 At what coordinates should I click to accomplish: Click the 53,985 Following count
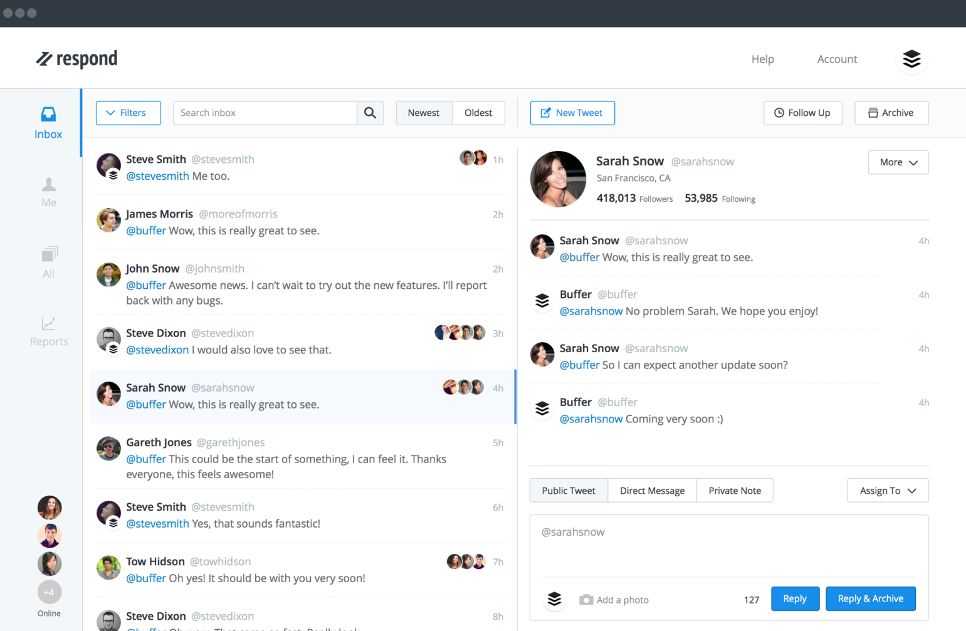[720, 198]
